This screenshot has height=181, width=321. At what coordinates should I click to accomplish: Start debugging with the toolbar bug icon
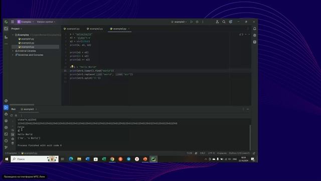point(197,22)
